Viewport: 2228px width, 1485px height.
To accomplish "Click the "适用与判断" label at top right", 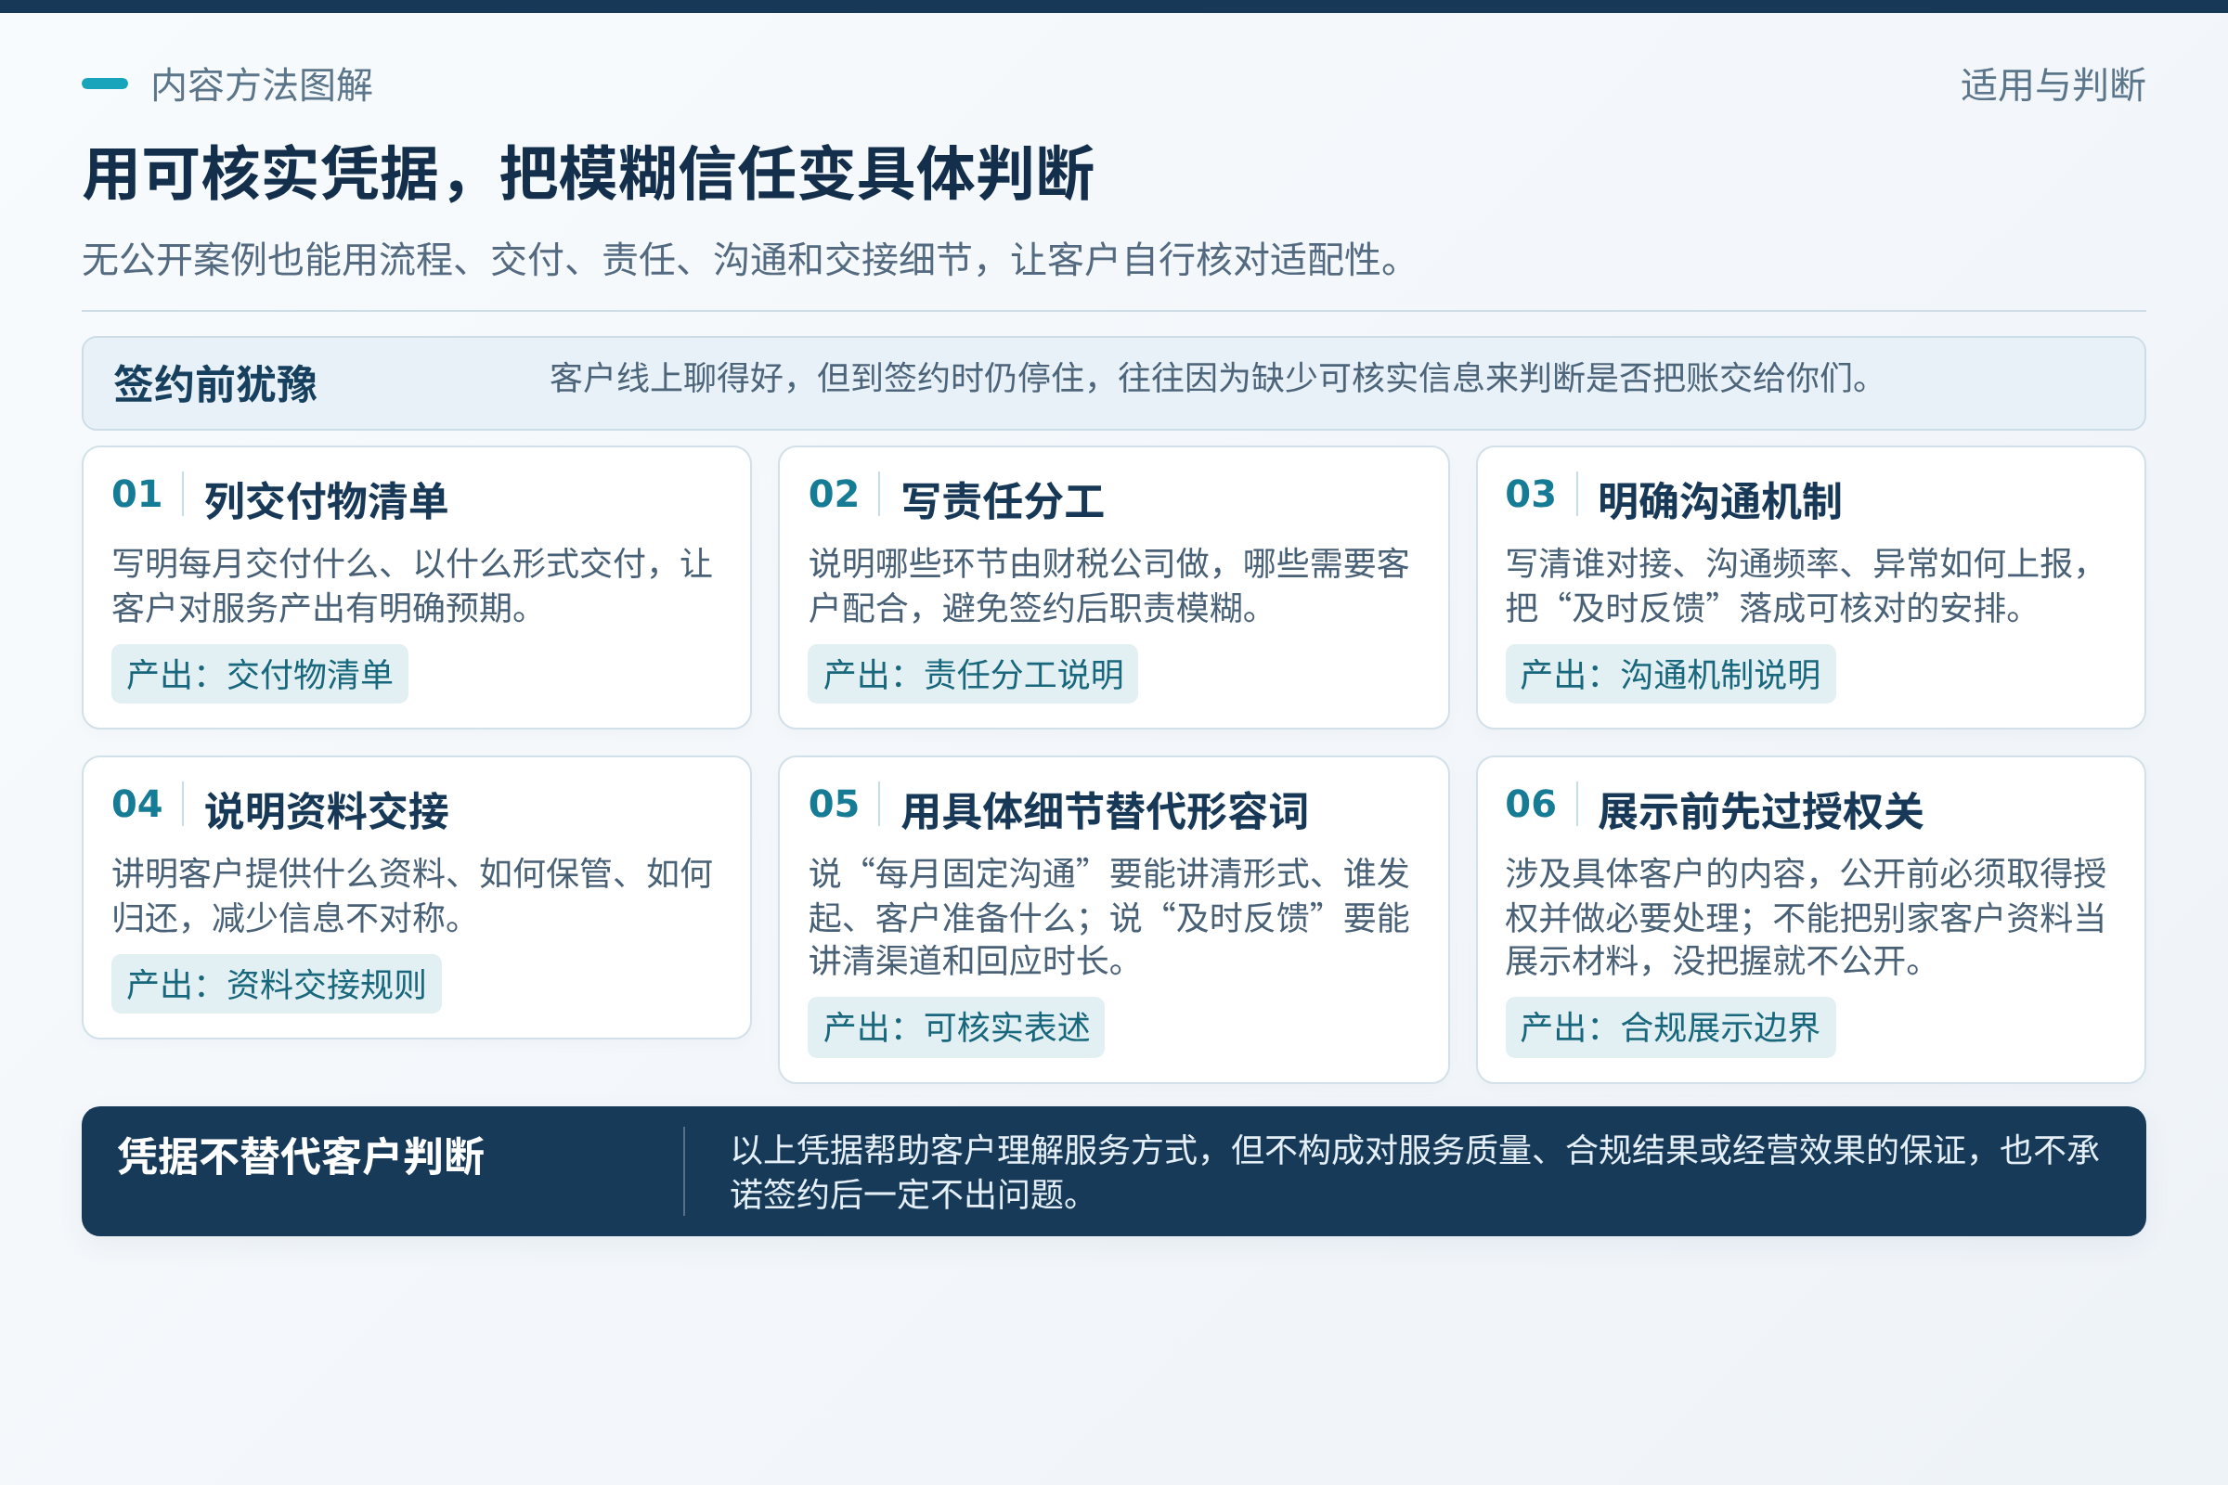I will (2053, 85).
